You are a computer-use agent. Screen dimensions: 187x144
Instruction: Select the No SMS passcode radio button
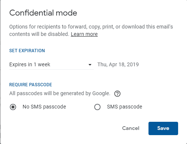(13, 107)
